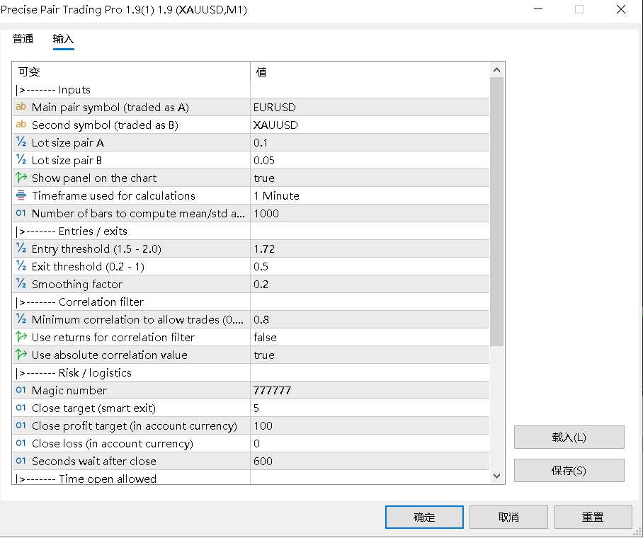Click the ab icon beside Second symbol
This screenshot has height=538, width=643.
click(21, 125)
